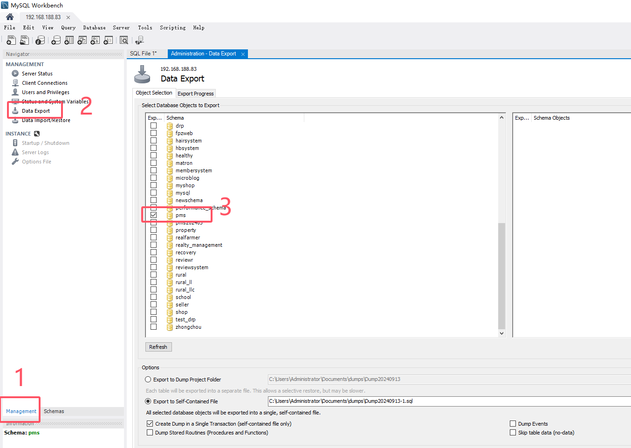Switch to the Schemas navigator tab
The width and height of the screenshot is (631, 448).
54,411
